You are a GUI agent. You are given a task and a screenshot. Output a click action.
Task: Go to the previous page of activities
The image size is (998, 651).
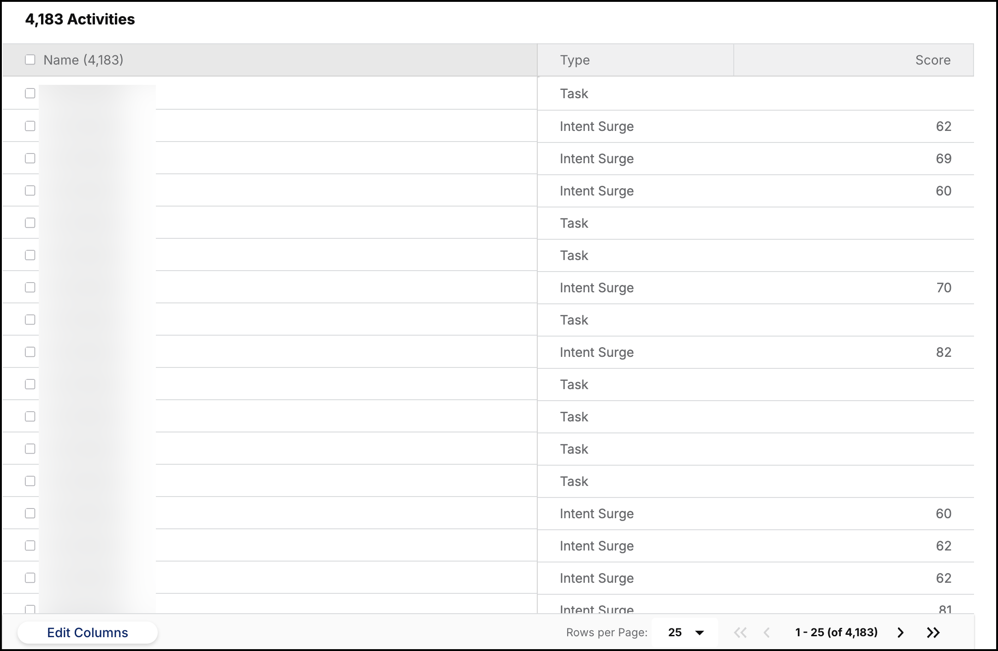[x=767, y=633]
